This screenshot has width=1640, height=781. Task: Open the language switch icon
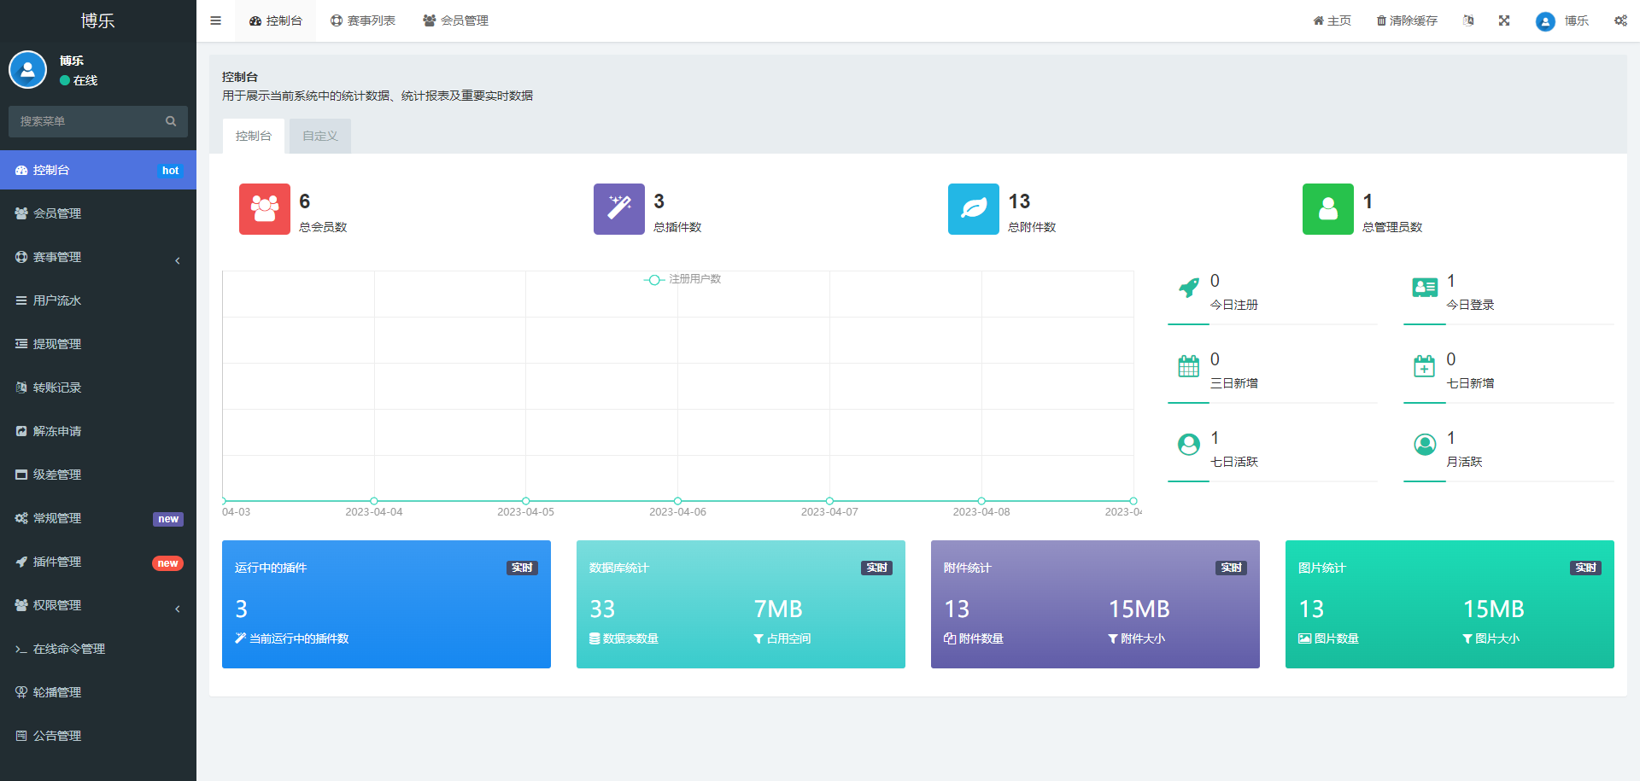[1468, 20]
